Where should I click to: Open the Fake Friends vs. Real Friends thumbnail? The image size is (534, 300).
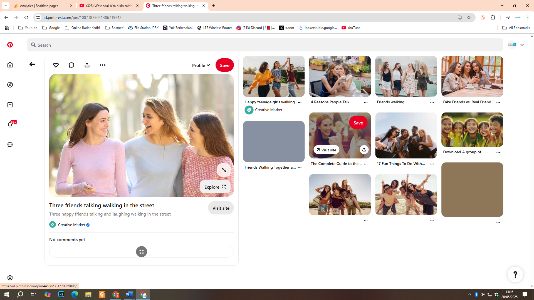(x=472, y=76)
